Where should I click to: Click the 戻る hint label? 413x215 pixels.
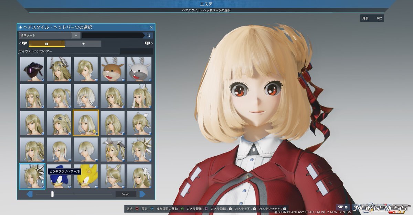145,208
